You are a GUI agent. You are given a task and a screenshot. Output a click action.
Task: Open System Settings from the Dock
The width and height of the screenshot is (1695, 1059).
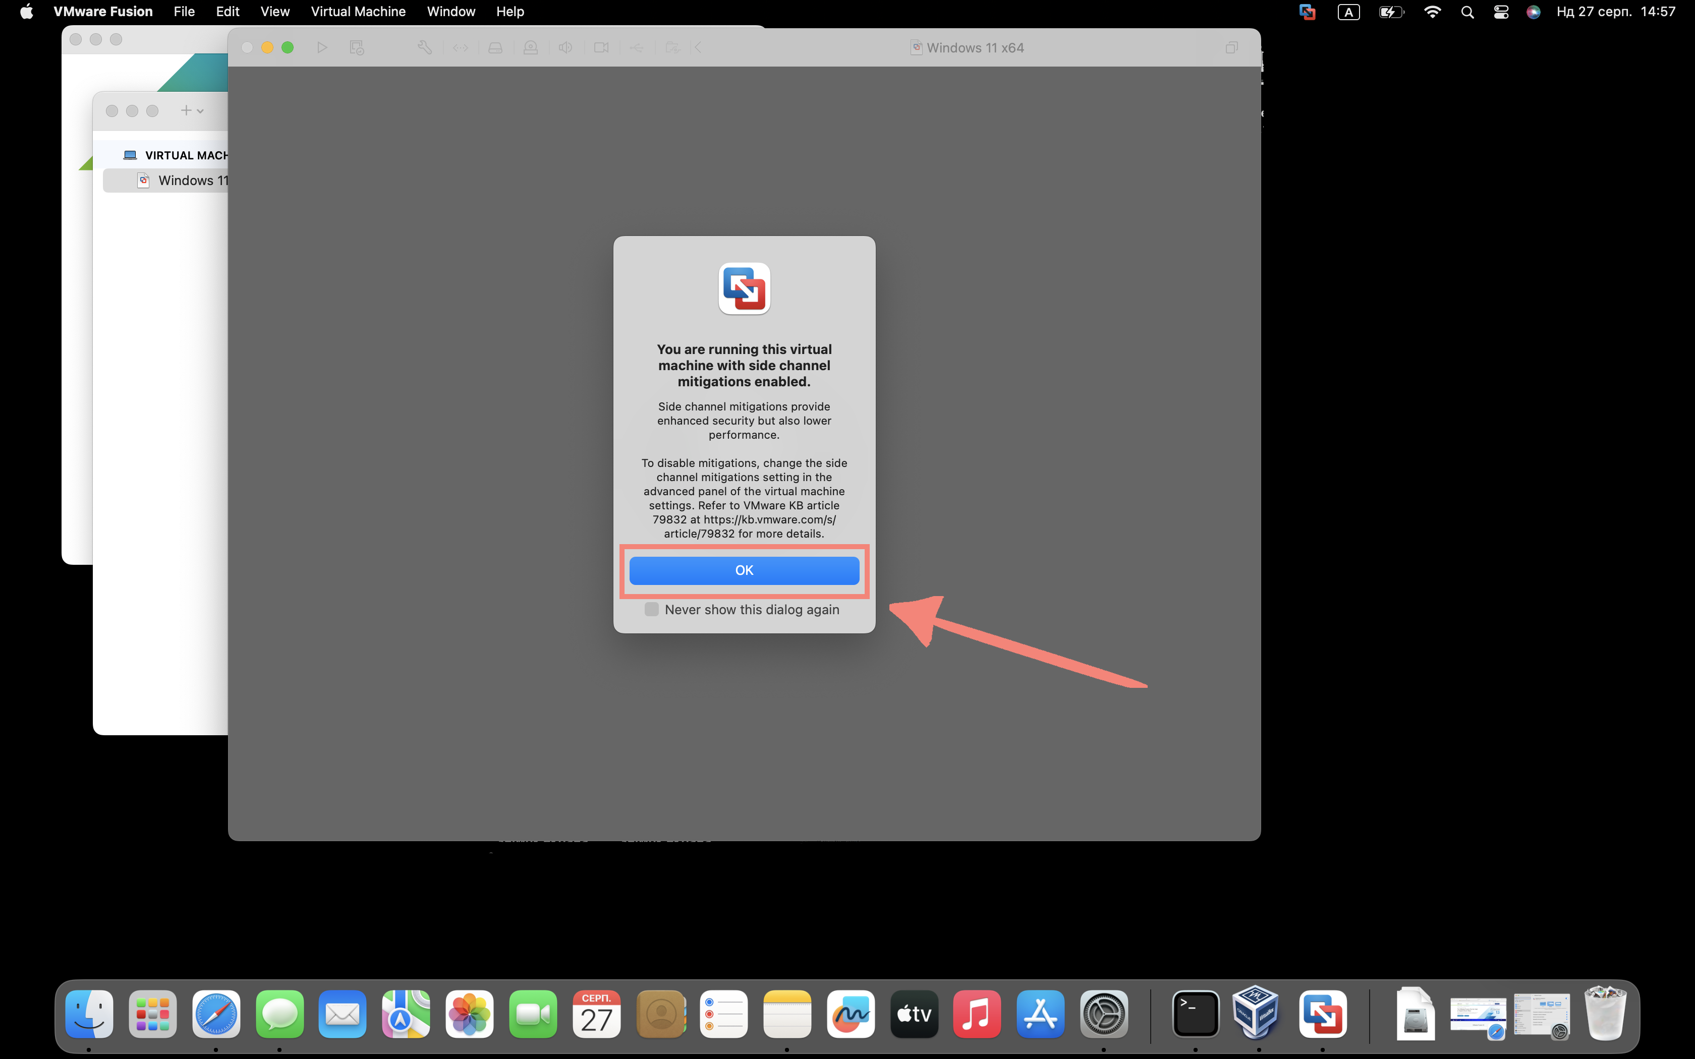pos(1104,1014)
